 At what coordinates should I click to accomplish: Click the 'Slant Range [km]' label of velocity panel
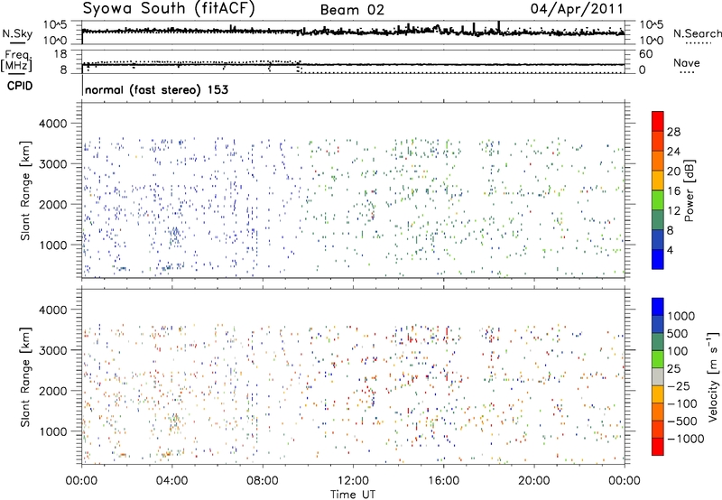click(x=25, y=377)
